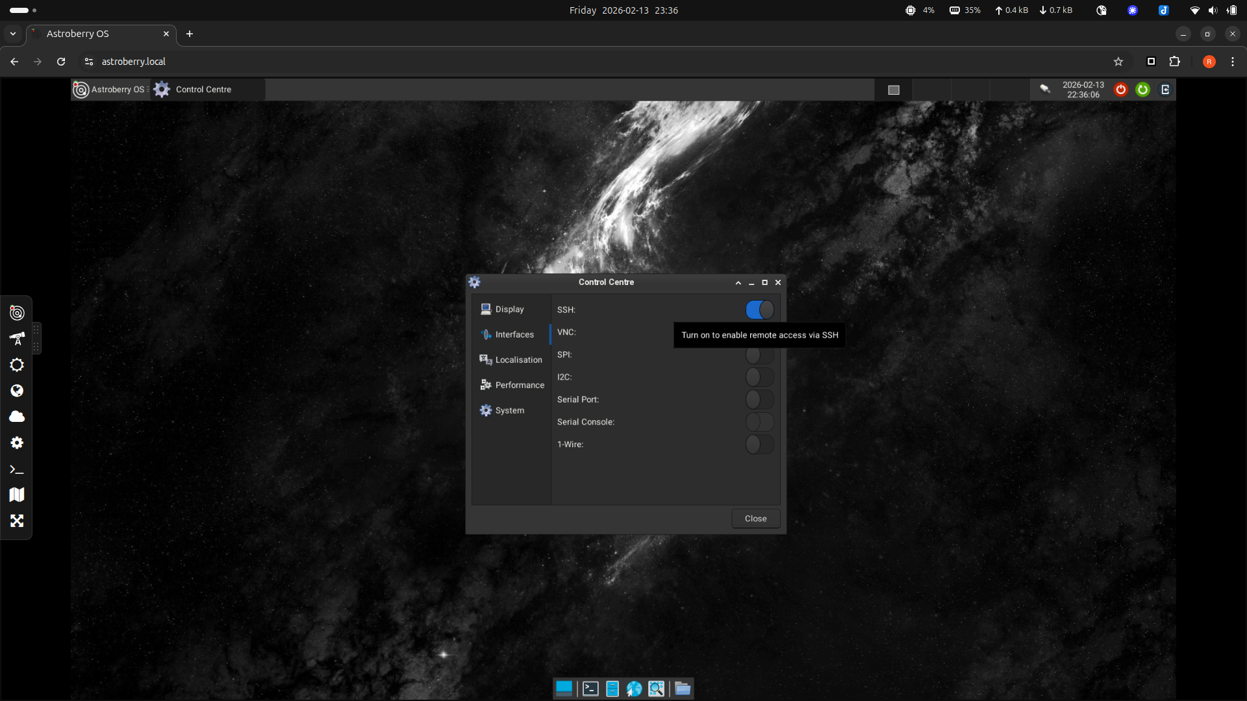Open the terminal prompt icon in left sidebar

point(17,469)
